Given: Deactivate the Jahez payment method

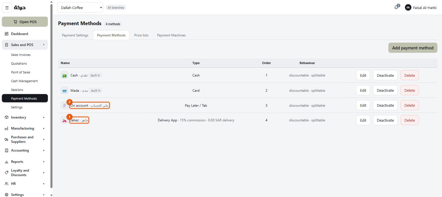Looking at the screenshot, I should tap(385, 120).
